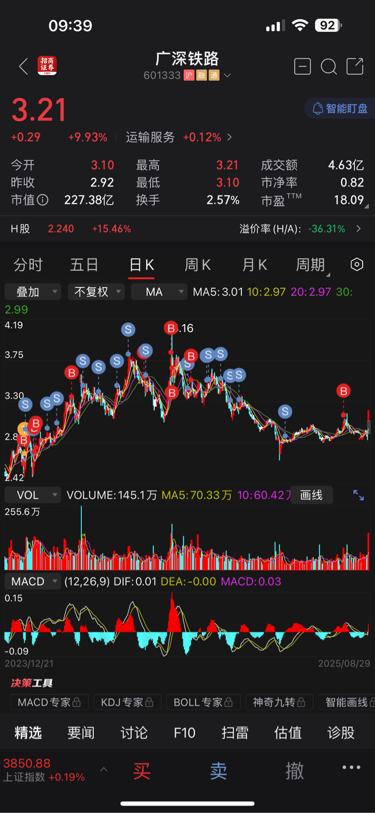Screen dimensions: 375x813
Task: Tap the 市值 info circle icon
Action: coord(43,200)
